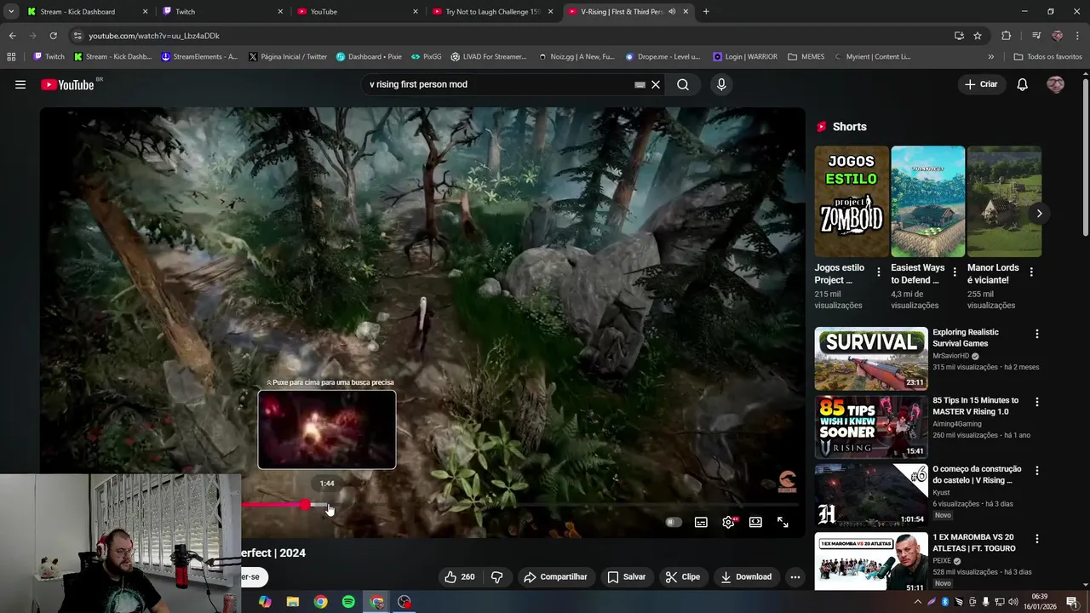Open the Manor Lords é viciante short
This screenshot has width=1090, height=613.
pos(1004,202)
